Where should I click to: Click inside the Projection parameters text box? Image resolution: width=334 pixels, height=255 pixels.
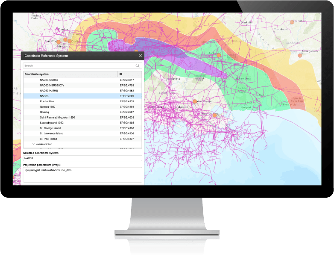[x=82, y=175]
